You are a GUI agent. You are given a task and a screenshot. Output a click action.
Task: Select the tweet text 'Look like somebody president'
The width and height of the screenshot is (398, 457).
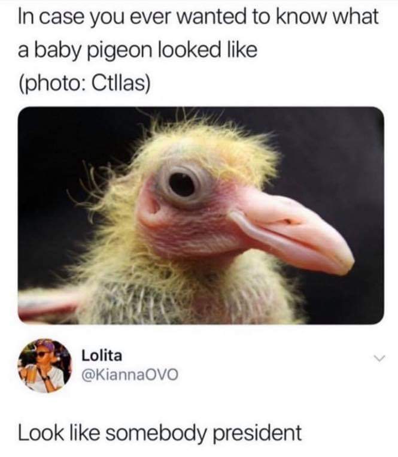[x=160, y=432]
